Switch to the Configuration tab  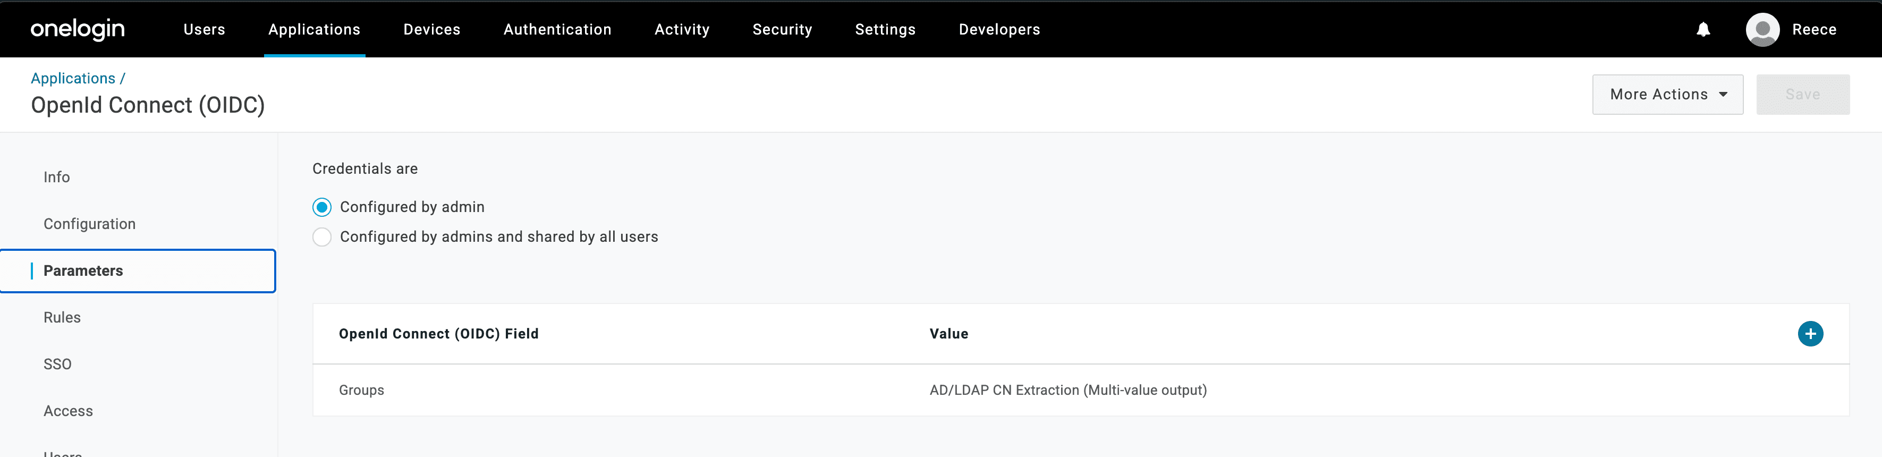click(89, 224)
